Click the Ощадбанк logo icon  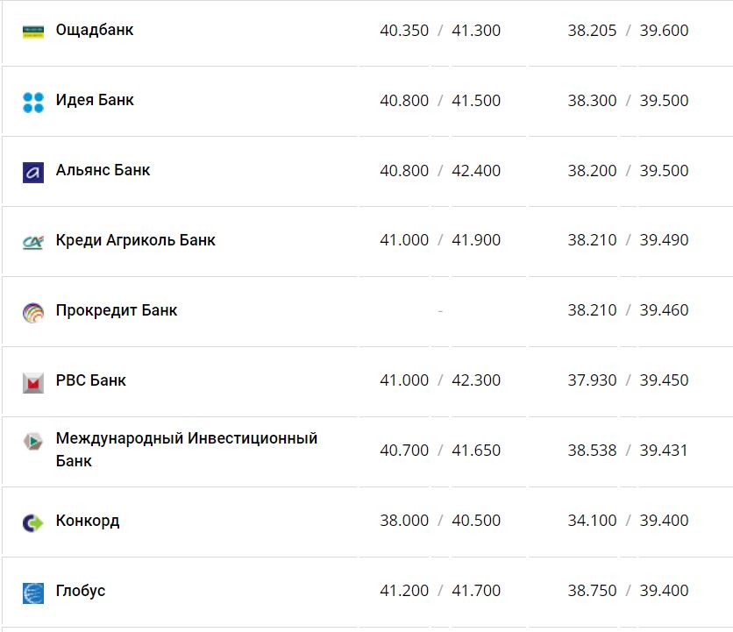click(x=33, y=32)
